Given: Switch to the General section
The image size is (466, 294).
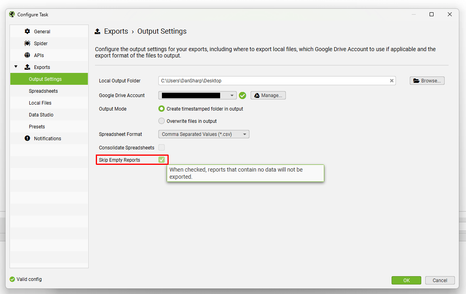Looking at the screenshot, I should pos(49,31).
